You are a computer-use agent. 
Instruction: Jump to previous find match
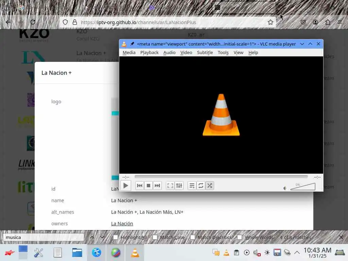point(92,237)
